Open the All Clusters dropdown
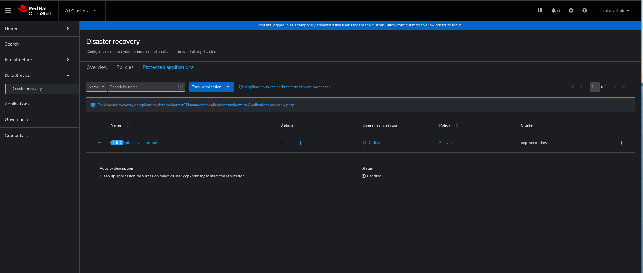Screen dimensions: 643x273 pyautogui.click(x=80, y=10)
